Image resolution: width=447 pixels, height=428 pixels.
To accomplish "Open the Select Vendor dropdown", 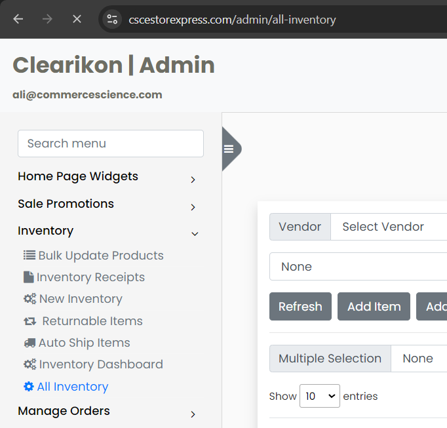I will pyautogui.click(x=388, y=227).
